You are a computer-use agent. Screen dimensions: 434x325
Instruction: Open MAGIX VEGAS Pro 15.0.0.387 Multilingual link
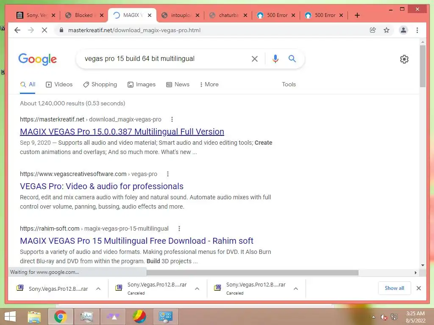click(x=122, y=132)
